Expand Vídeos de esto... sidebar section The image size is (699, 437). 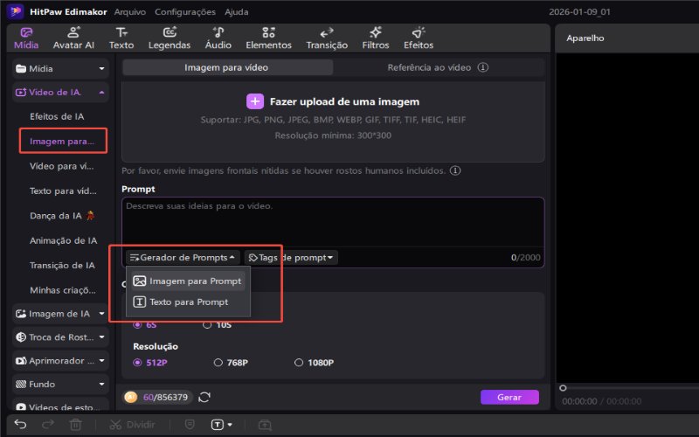pyautogui.click(x=60, y=406)
